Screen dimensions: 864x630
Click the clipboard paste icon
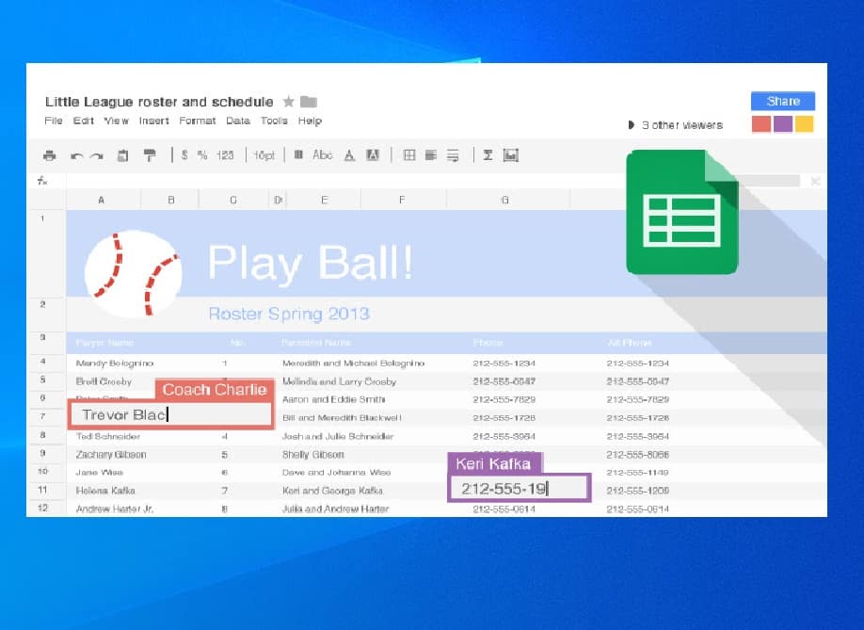click(x=122, y=155)
